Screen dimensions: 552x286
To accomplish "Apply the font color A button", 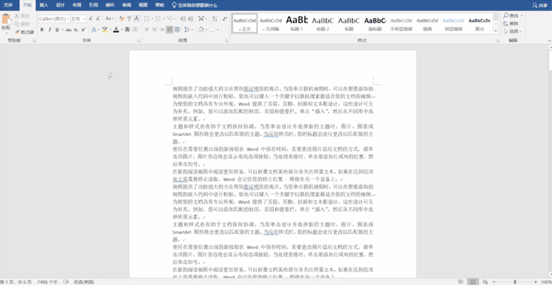I will (116, 29).
